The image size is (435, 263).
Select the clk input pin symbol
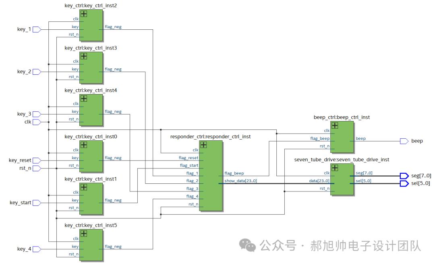tap(37, 122)
